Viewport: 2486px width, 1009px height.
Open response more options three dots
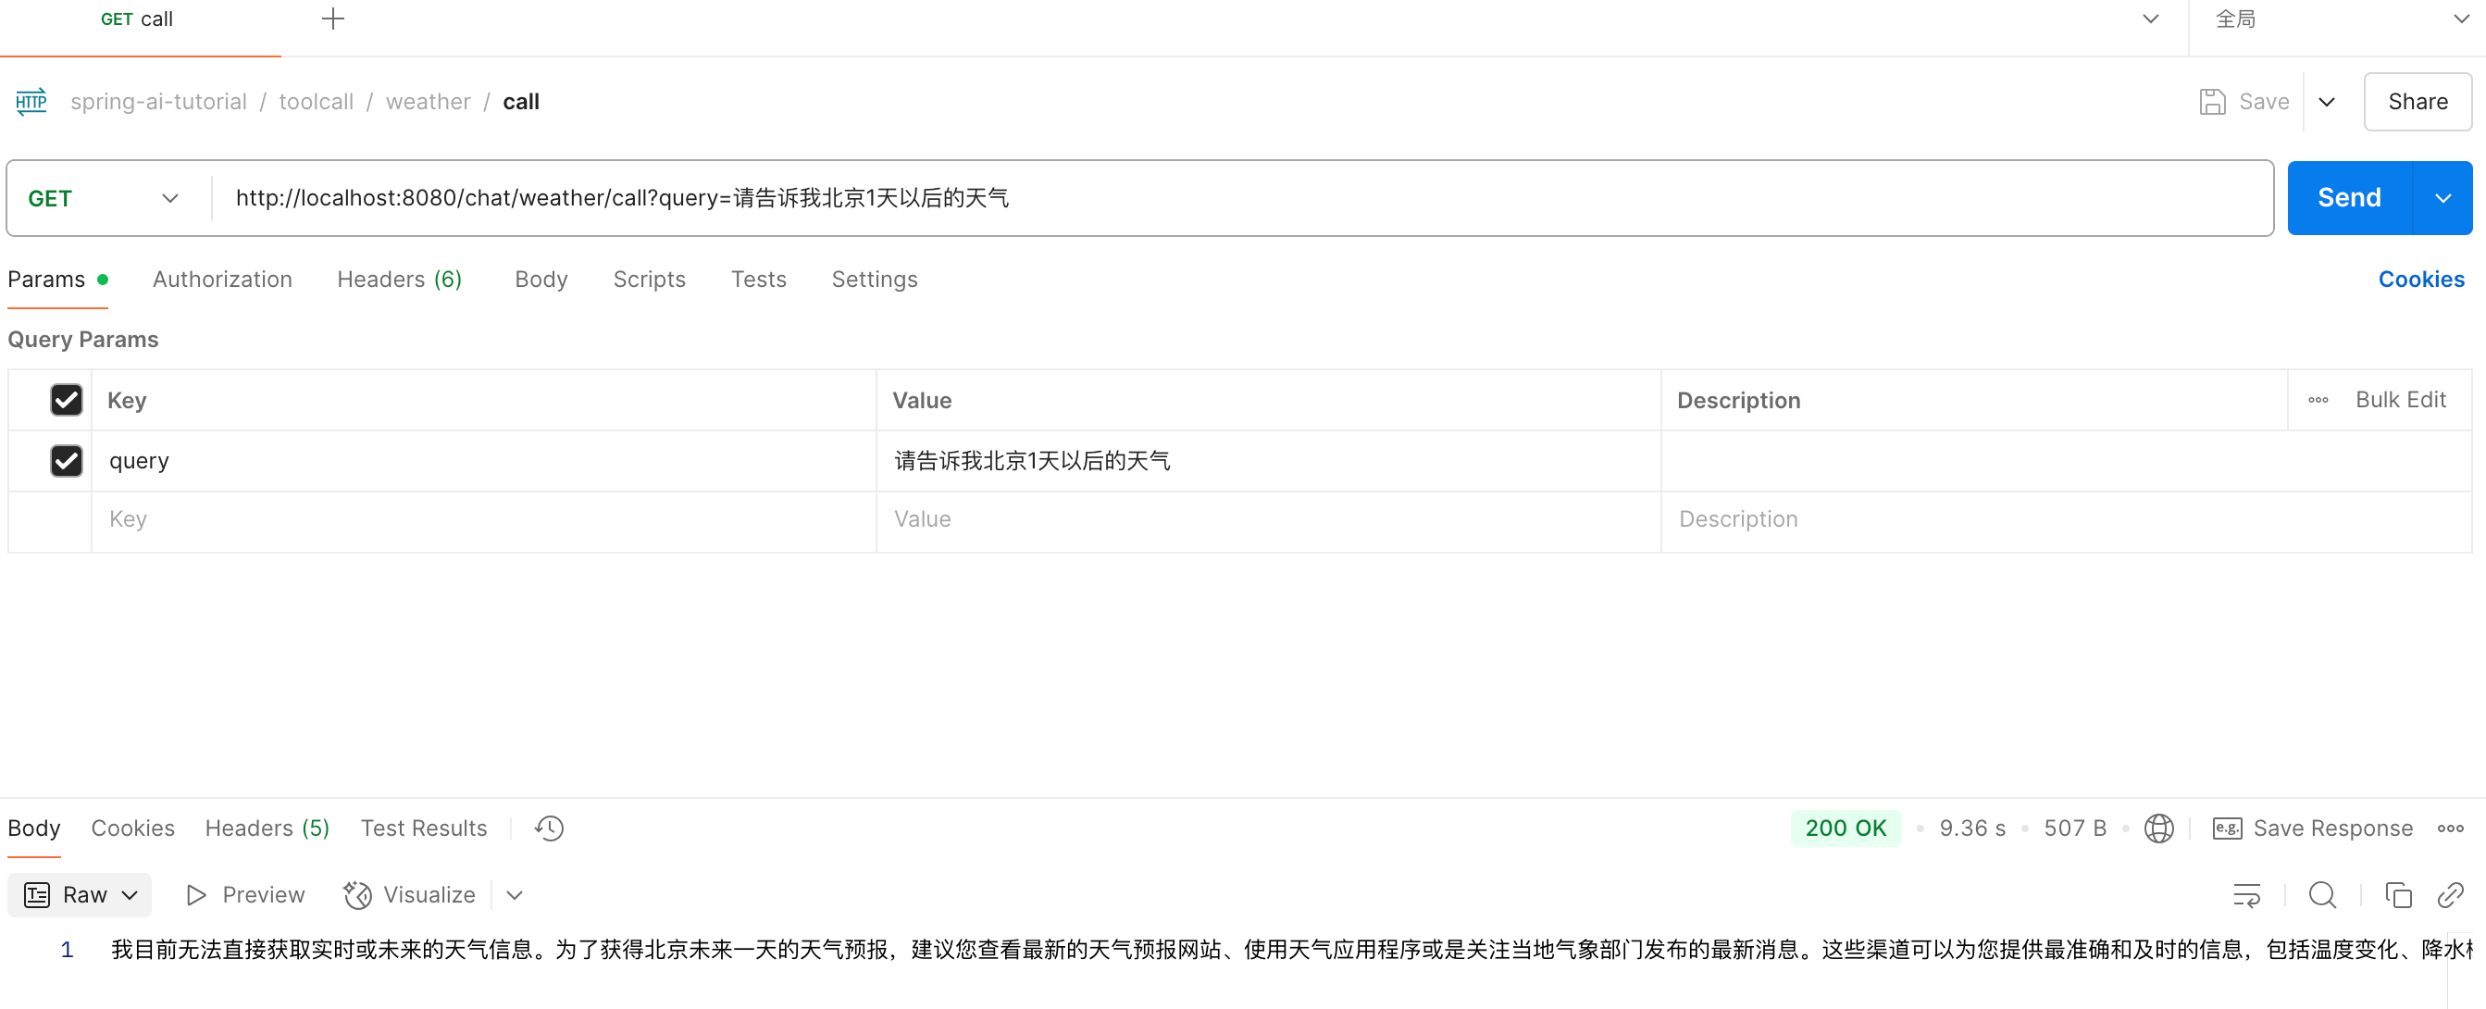point(2450,828)
